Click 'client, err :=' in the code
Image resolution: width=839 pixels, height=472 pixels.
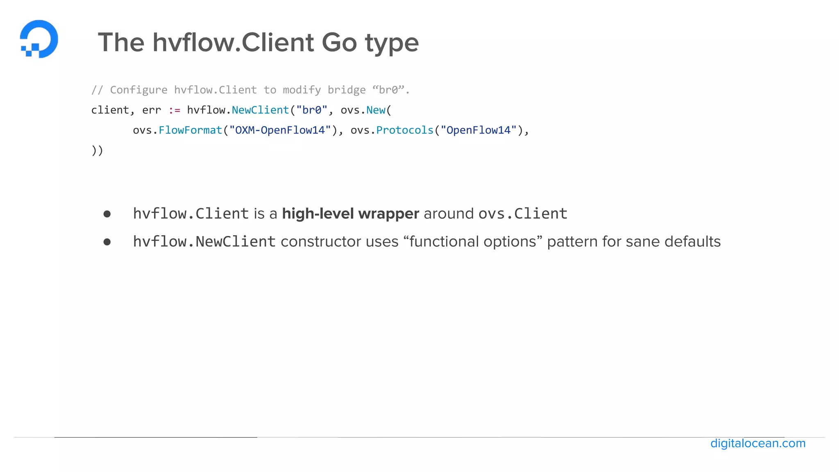(x=136, y=110)
